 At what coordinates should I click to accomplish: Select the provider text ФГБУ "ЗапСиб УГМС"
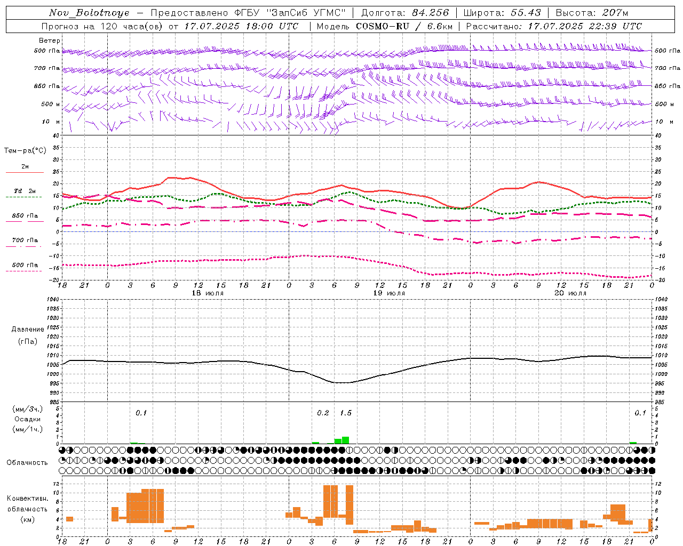tap(290, 13)
